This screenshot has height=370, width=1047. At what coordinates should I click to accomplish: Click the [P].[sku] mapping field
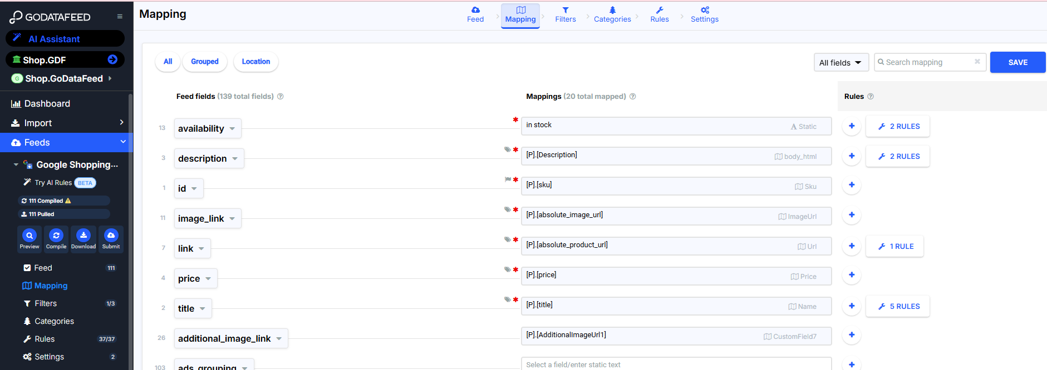tap(676, 186)
